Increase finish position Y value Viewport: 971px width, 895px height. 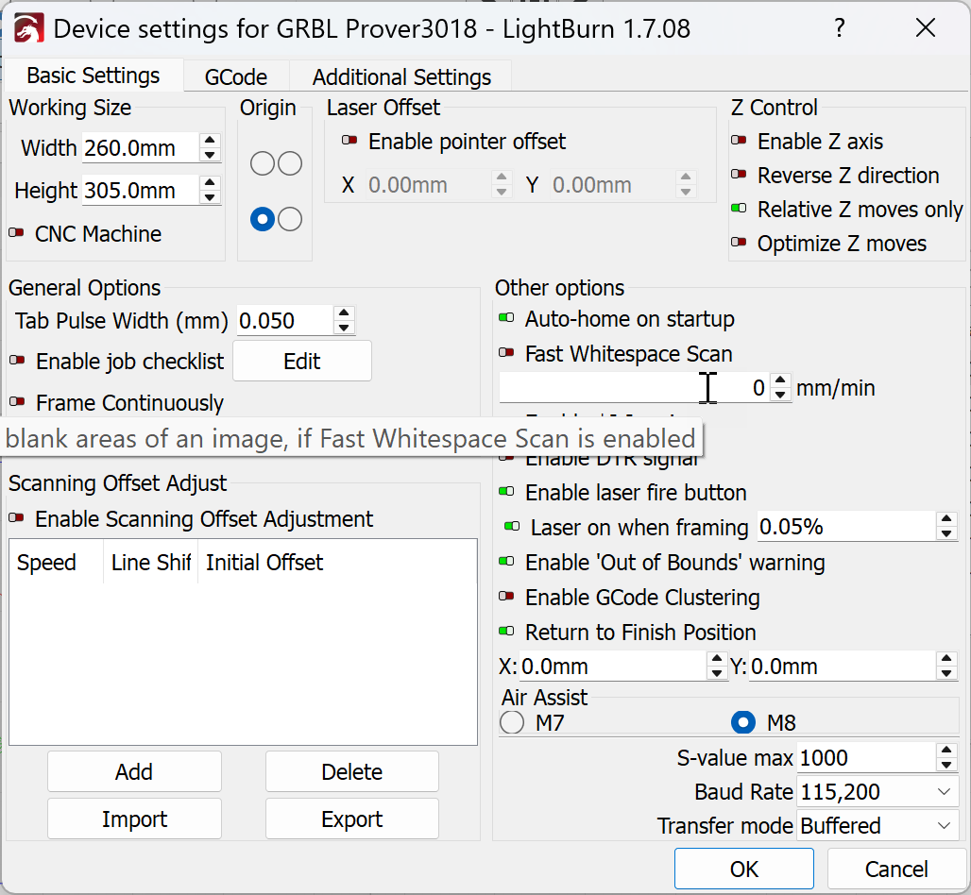(x=946, y=659)
